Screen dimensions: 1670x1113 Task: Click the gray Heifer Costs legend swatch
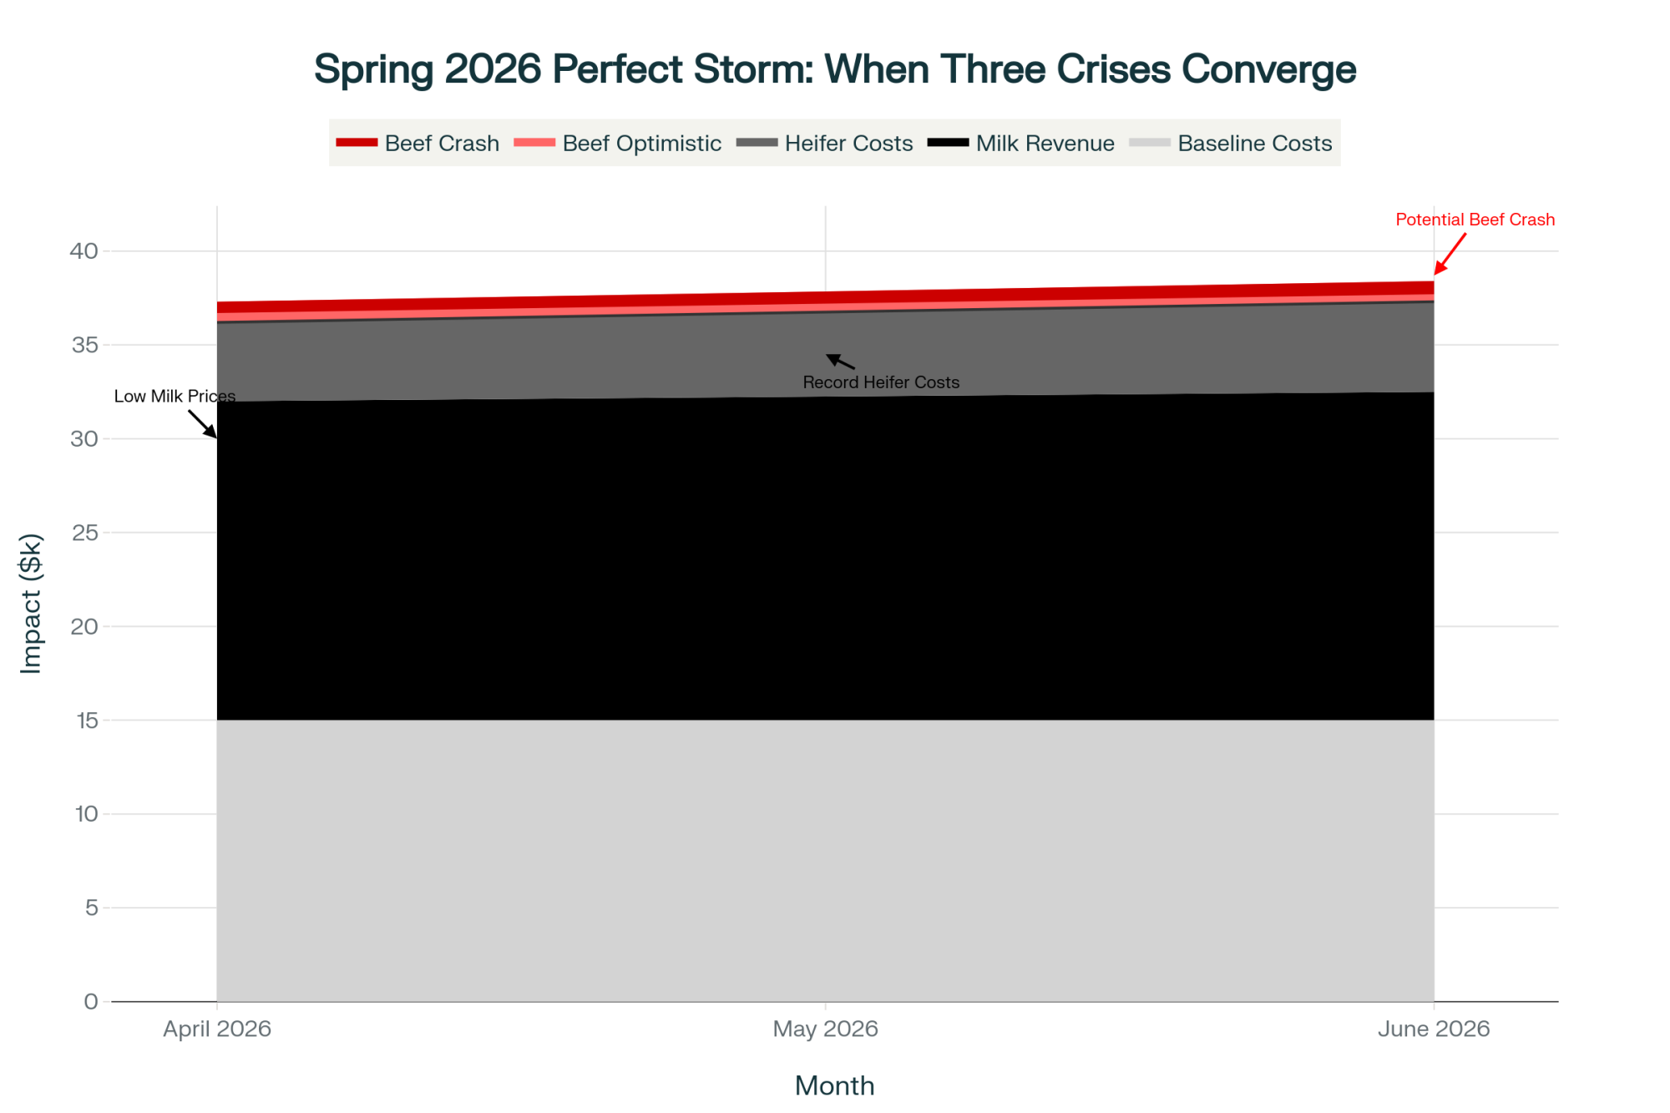click(x=757, y=143)
